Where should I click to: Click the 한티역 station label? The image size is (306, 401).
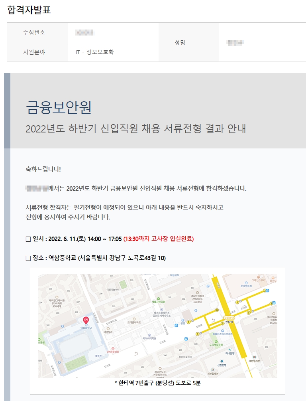tap(229, 322)
